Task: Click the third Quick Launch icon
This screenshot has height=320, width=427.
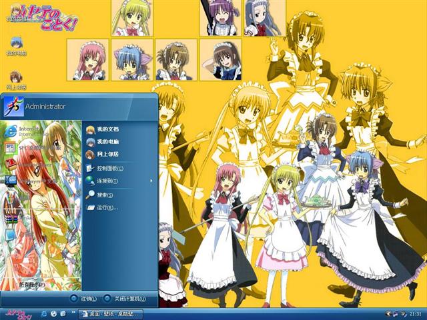Action: [x=63, y=314]
